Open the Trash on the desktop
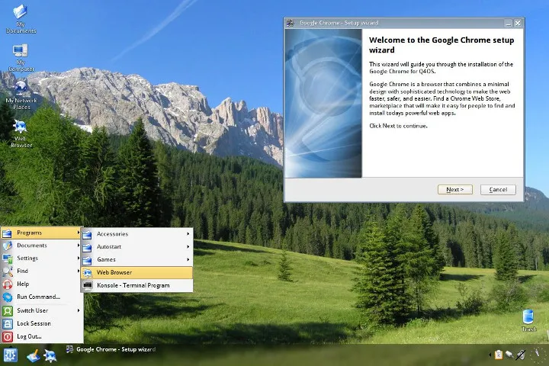Screen dimensions: 549x366 click(x=528, y=320)
